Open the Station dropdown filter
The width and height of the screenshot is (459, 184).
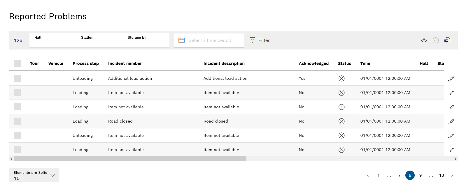[99, 40]
